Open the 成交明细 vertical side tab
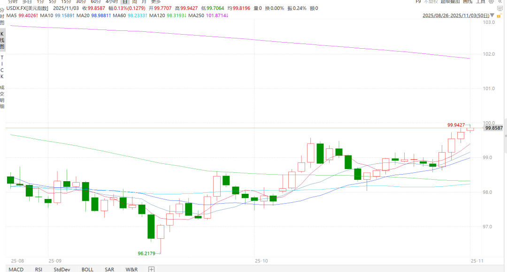Image resolution: width=507 pixels, height=272 pixels. click(2, 97)
